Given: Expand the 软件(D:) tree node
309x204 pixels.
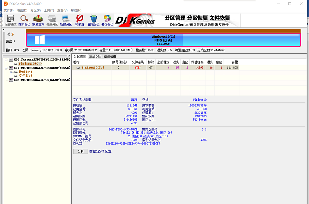Looking at the screenshot, I should pyautogui.click(x=11, y=72).
